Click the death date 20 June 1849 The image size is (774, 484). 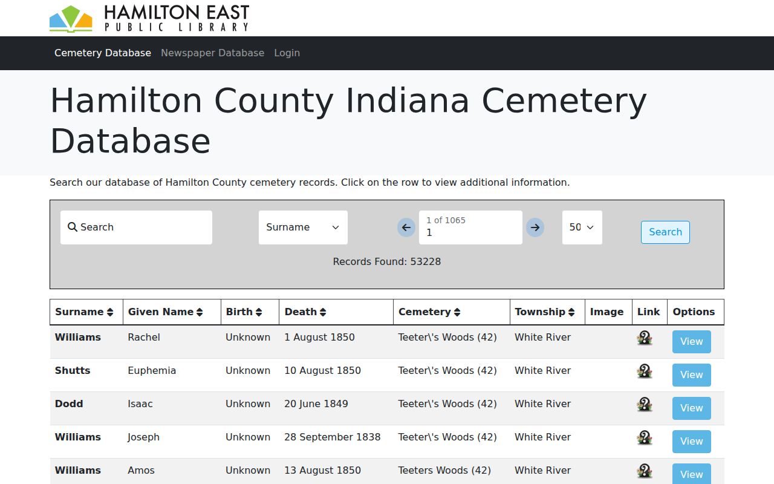[x=316, y=404]
